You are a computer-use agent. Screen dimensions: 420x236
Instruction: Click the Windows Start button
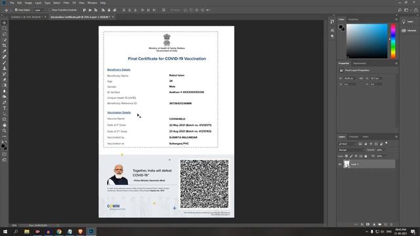coord(5,231)
